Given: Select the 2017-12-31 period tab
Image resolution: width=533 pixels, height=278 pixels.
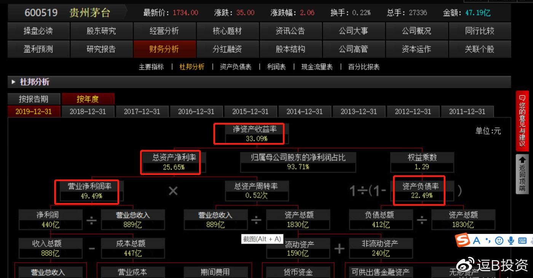Looking at the screenshot, I should (142, 111).
